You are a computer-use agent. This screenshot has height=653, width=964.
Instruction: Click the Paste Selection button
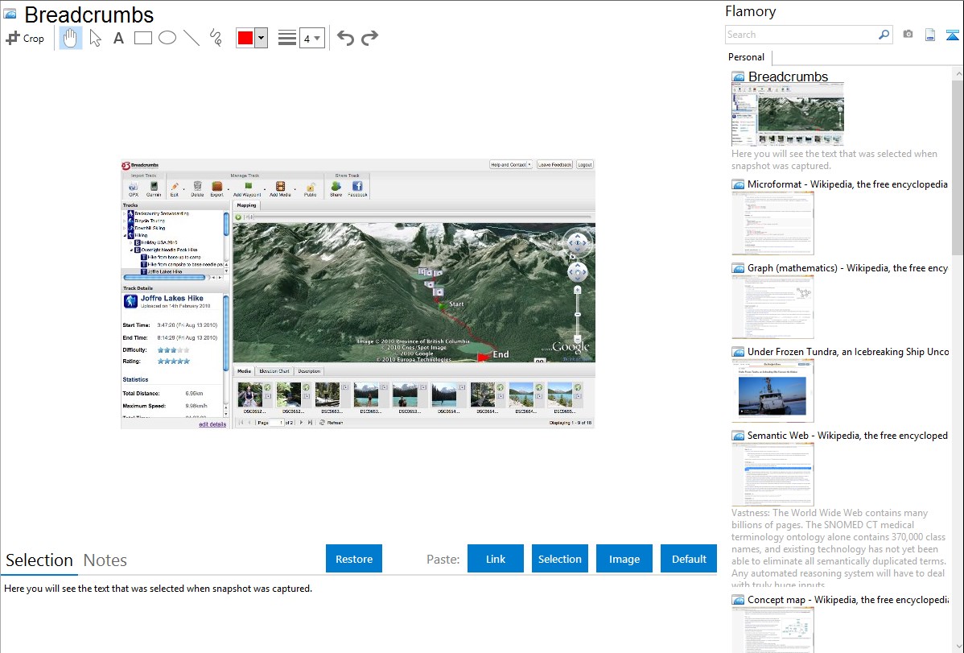[559, 559]
